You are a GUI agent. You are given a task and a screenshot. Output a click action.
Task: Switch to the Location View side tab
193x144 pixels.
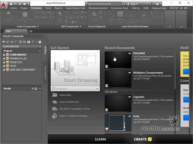(x=45, y=72)
